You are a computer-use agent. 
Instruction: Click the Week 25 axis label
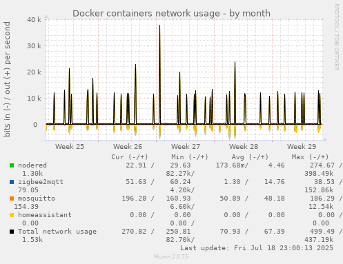click(70, 147)
